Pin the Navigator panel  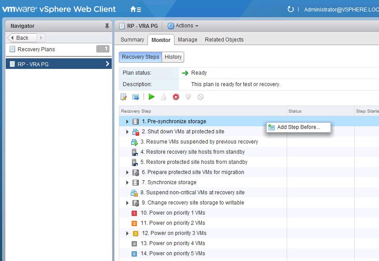(107, 26)
